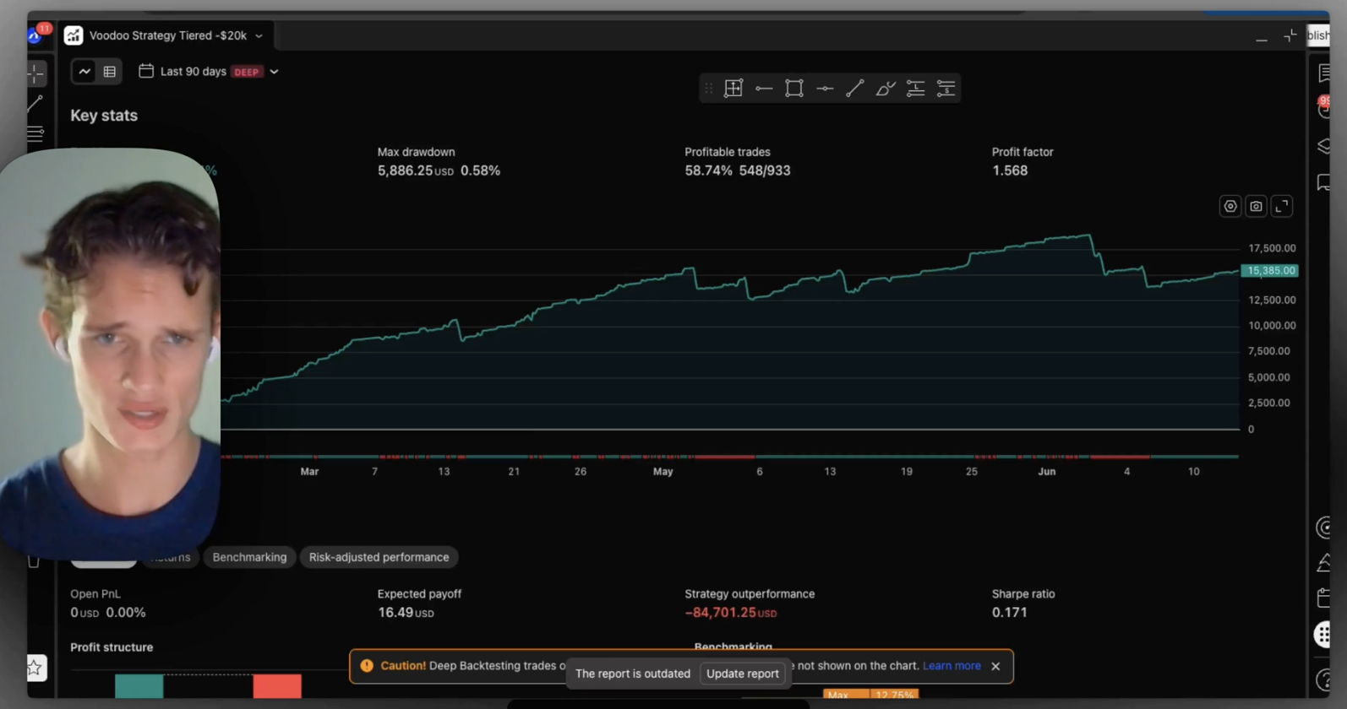Open the alerts icon with red badge
Image resolution: width=1347 pixels, height=709 pixels.
pos(1324,108)
